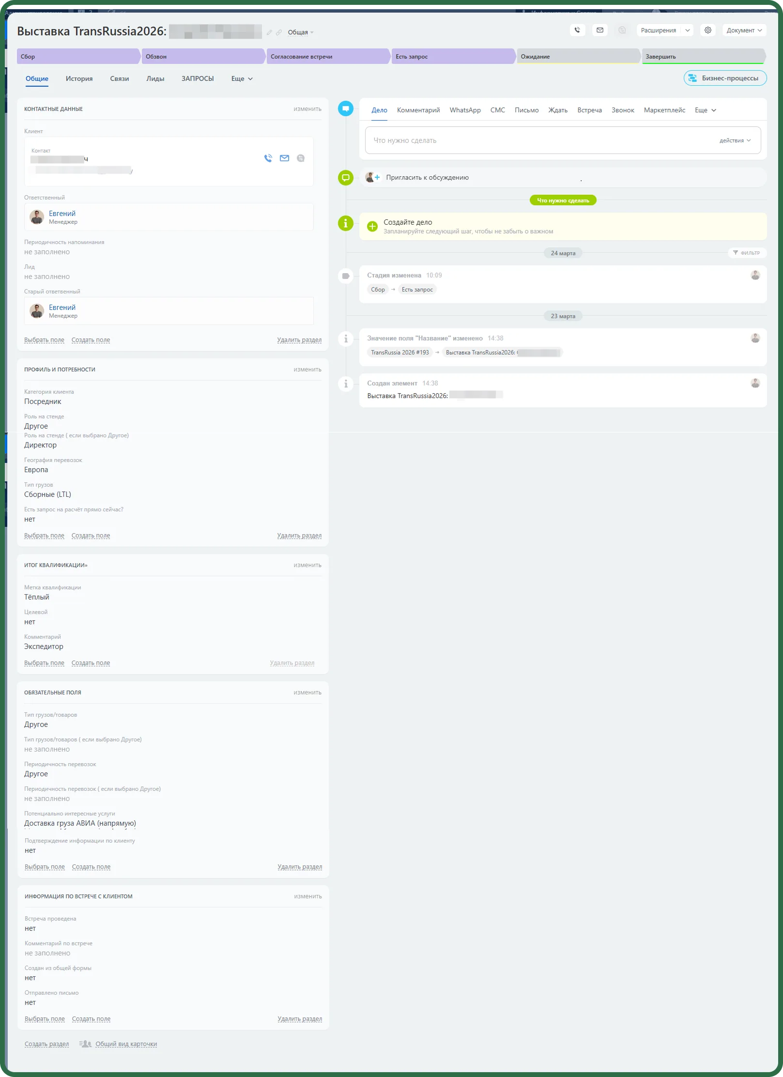Click Общий вид карточки at bottom
Image resolution: width=783 pixels, height=1077 pixels.
(x=126, y=1044)
